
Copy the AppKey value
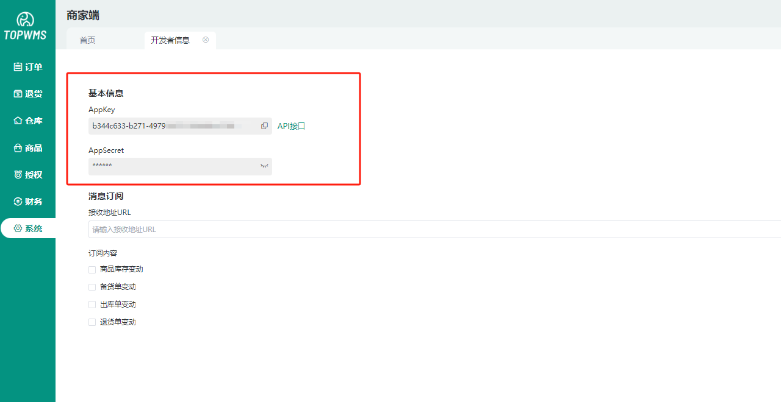point(264,126)
